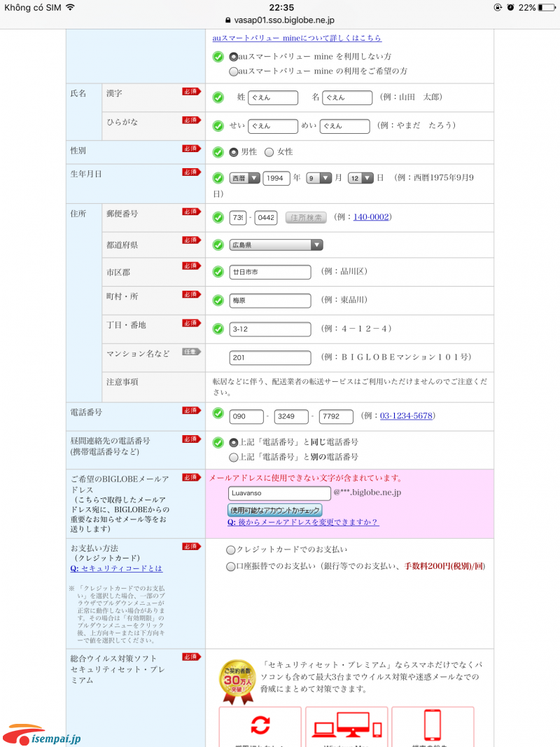This screenshot has height=747, width=560.
Task: Open Q: セキュリティコードとは link
Action: (x=117, y=568)
